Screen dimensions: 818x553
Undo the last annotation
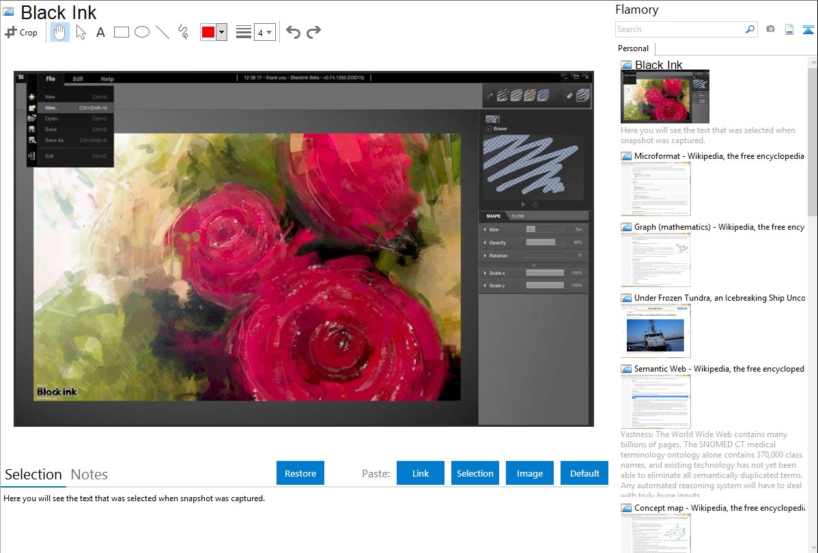[x=293, y=32]
